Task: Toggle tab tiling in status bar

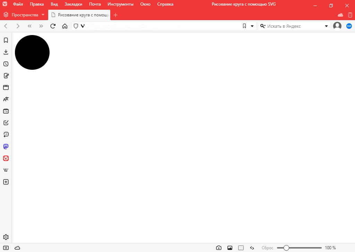Action: [241, 248]
